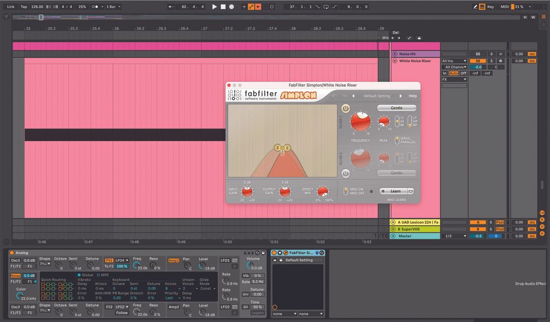Toggle Filter 1 power button in Simplon
The height and width of the screenshot is (322, 550).
click(x=345, y=108)
